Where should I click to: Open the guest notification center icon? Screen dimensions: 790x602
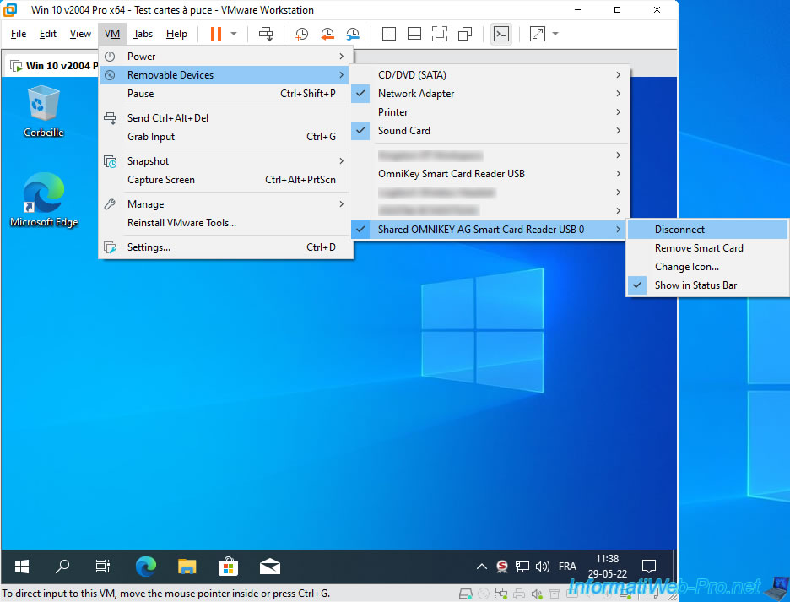tap(649, 567)
